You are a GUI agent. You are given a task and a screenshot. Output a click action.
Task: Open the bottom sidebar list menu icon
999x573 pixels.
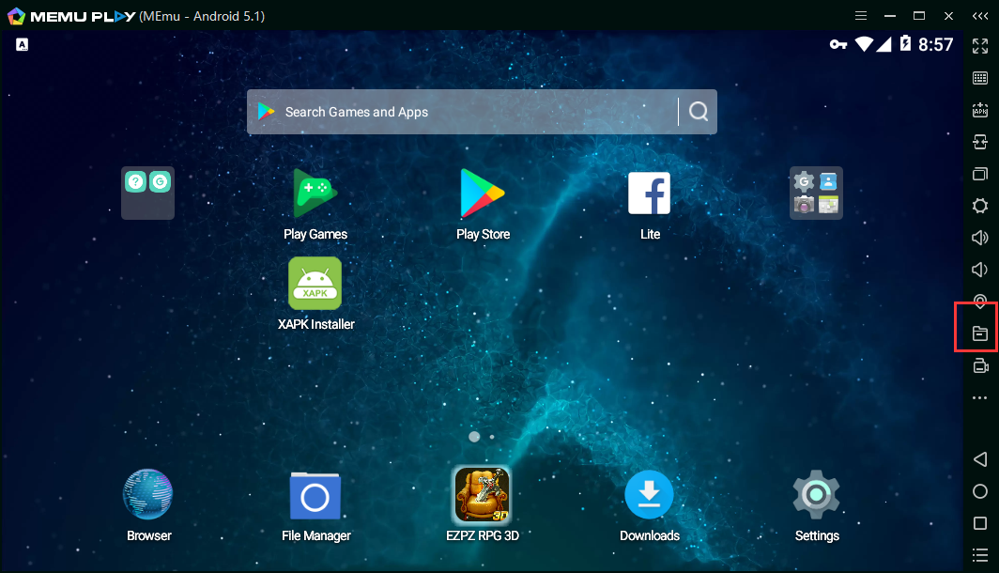point(979,555)
